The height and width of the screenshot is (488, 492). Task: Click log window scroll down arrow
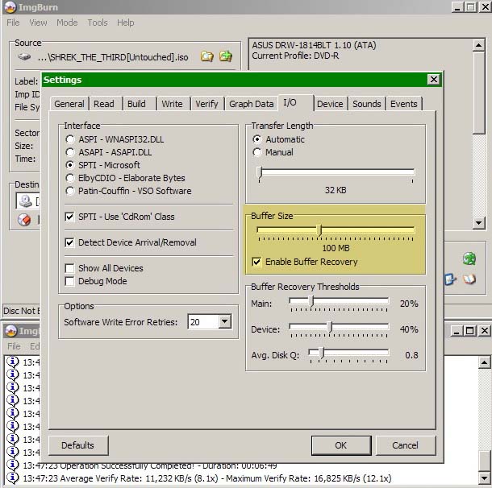click(x=484, y=478)
